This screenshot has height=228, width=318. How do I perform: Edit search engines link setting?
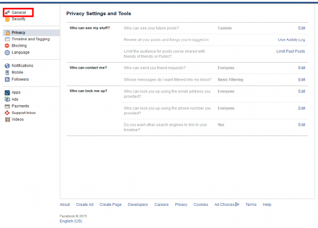302,125
